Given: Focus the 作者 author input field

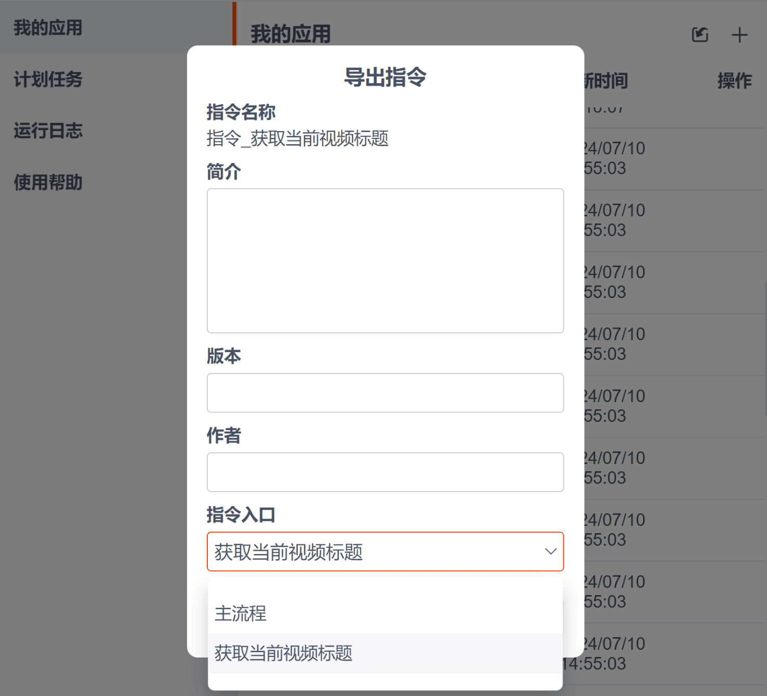Looking at the screenshot, I should (385, 472).
